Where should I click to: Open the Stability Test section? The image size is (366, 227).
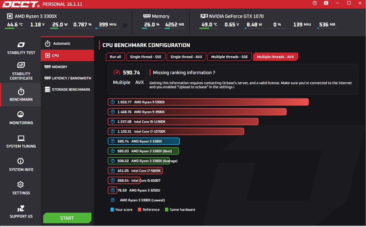click(x=21, y=48)
